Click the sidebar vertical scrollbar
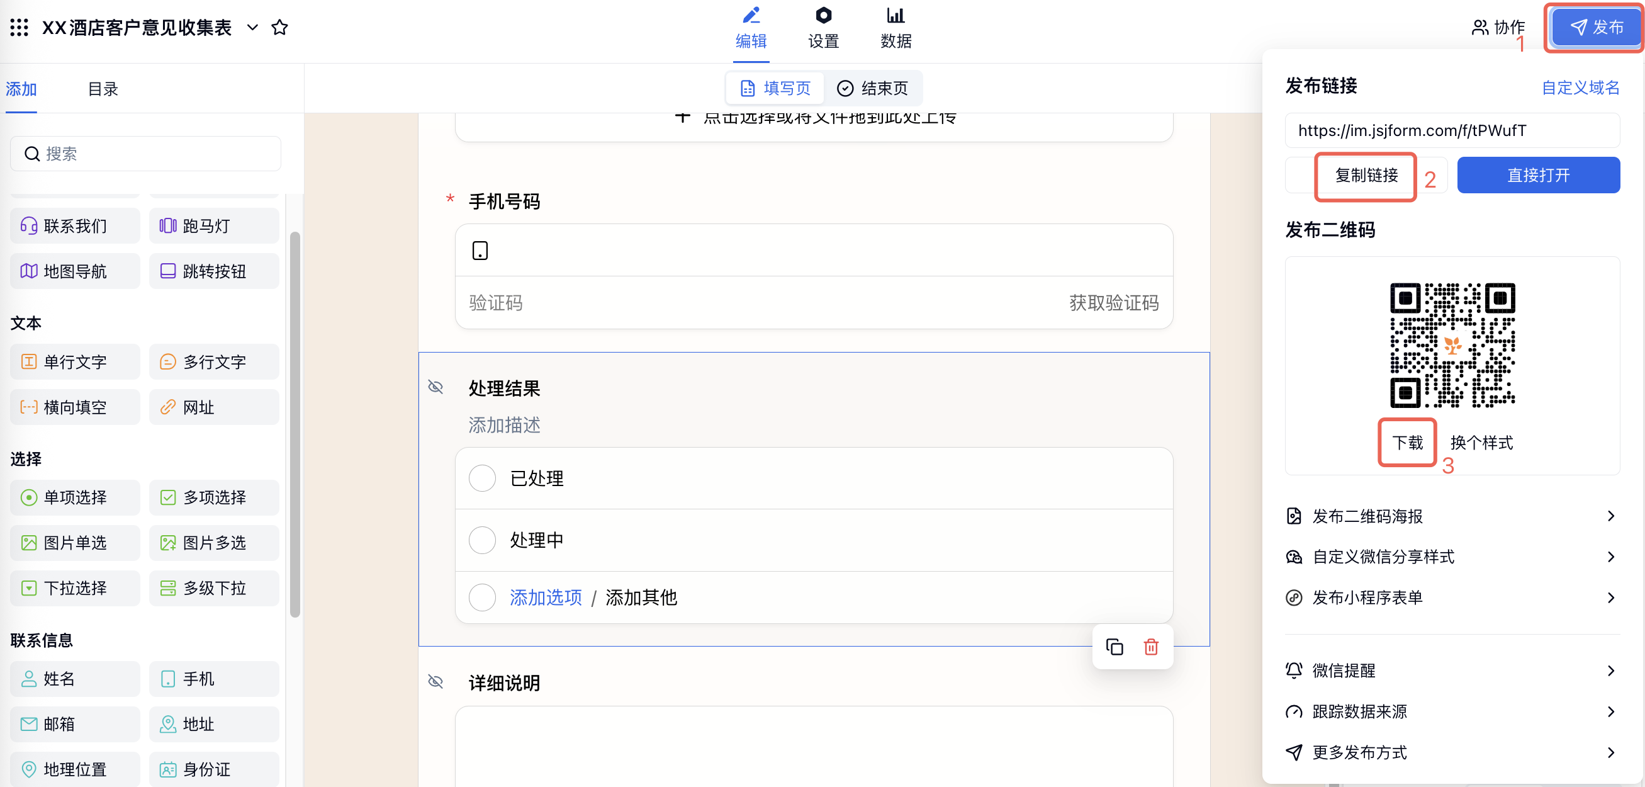Screen dimensions: 1645x787 pyautogui.click(x=295, y=425)
